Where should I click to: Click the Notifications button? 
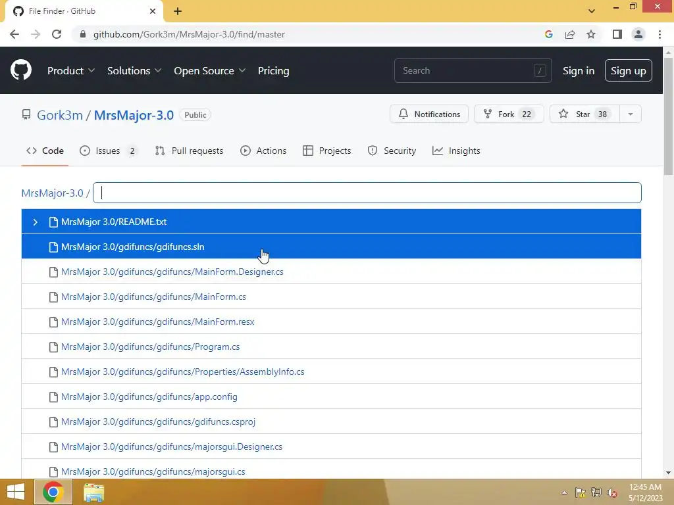pyautogui.click(x=429, y=114)
